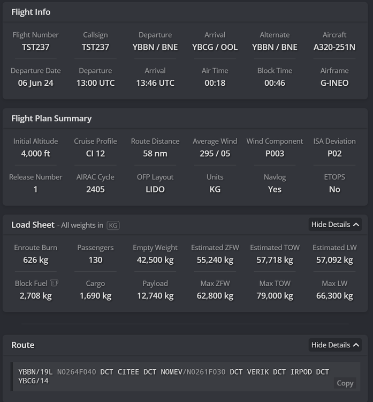Click the Flight Info section header
The image size is (373, 402).
click(x=31, y=12)
